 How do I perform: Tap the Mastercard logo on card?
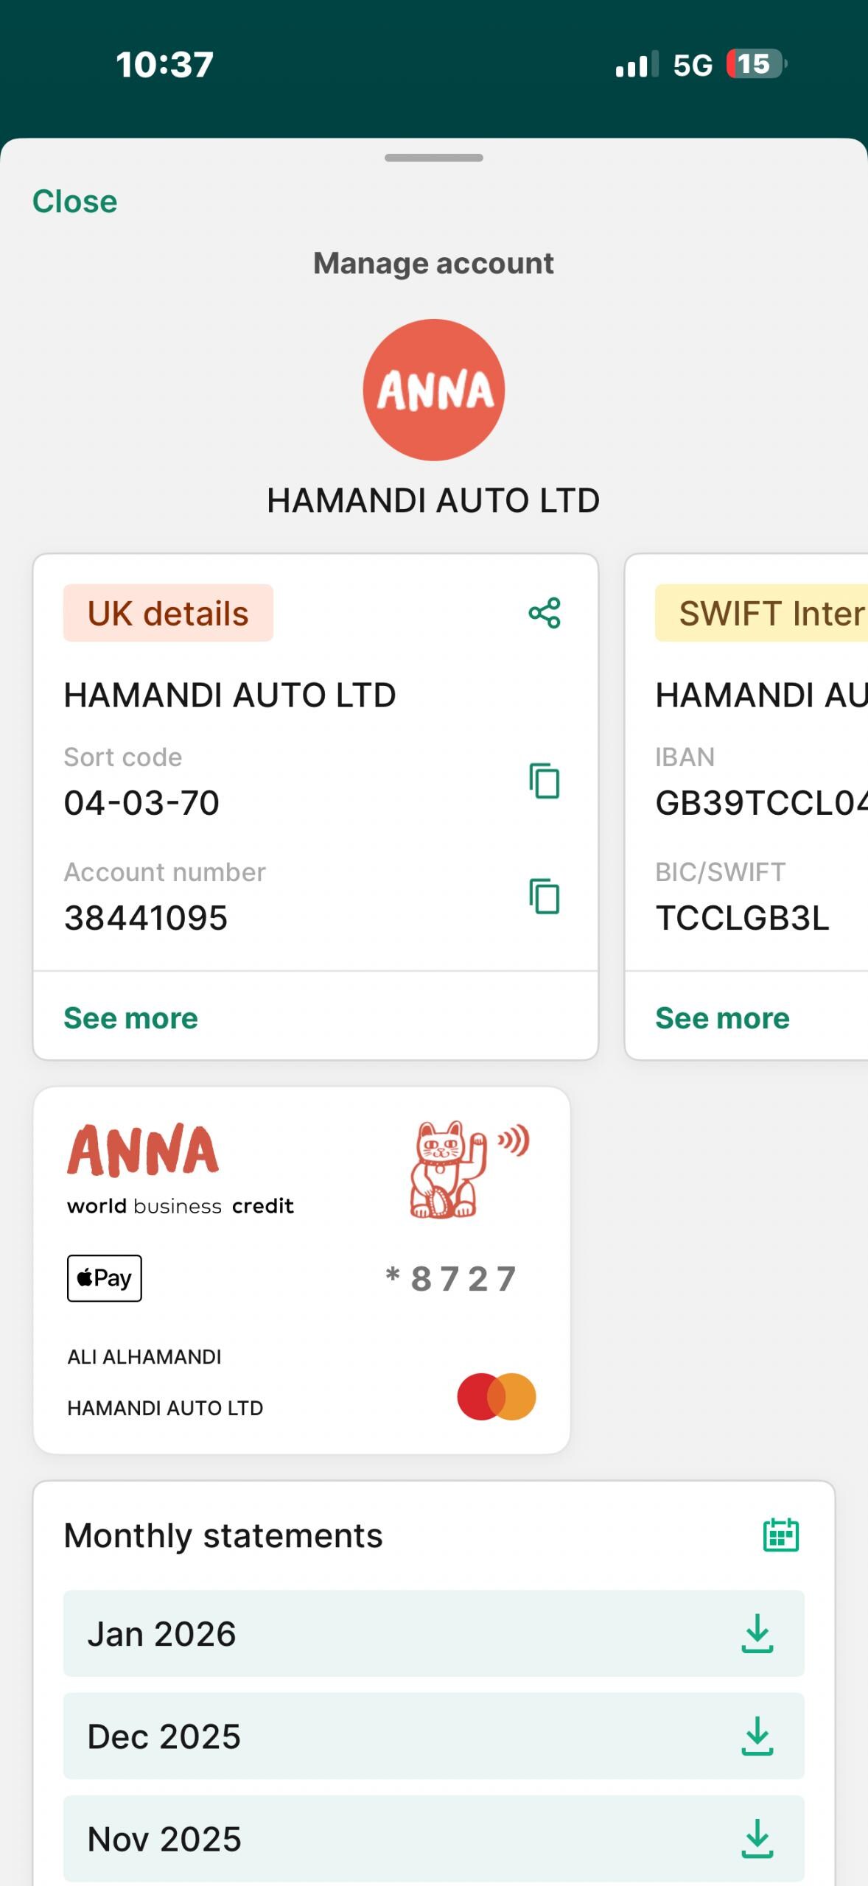click(496, 1396)
